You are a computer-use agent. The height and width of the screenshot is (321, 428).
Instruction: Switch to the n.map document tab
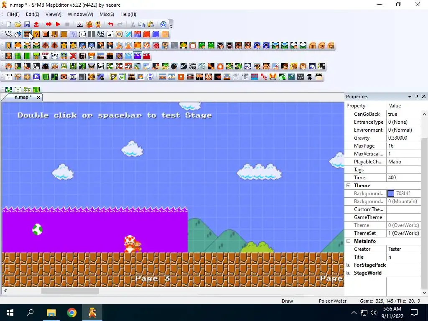pos(23,97)
